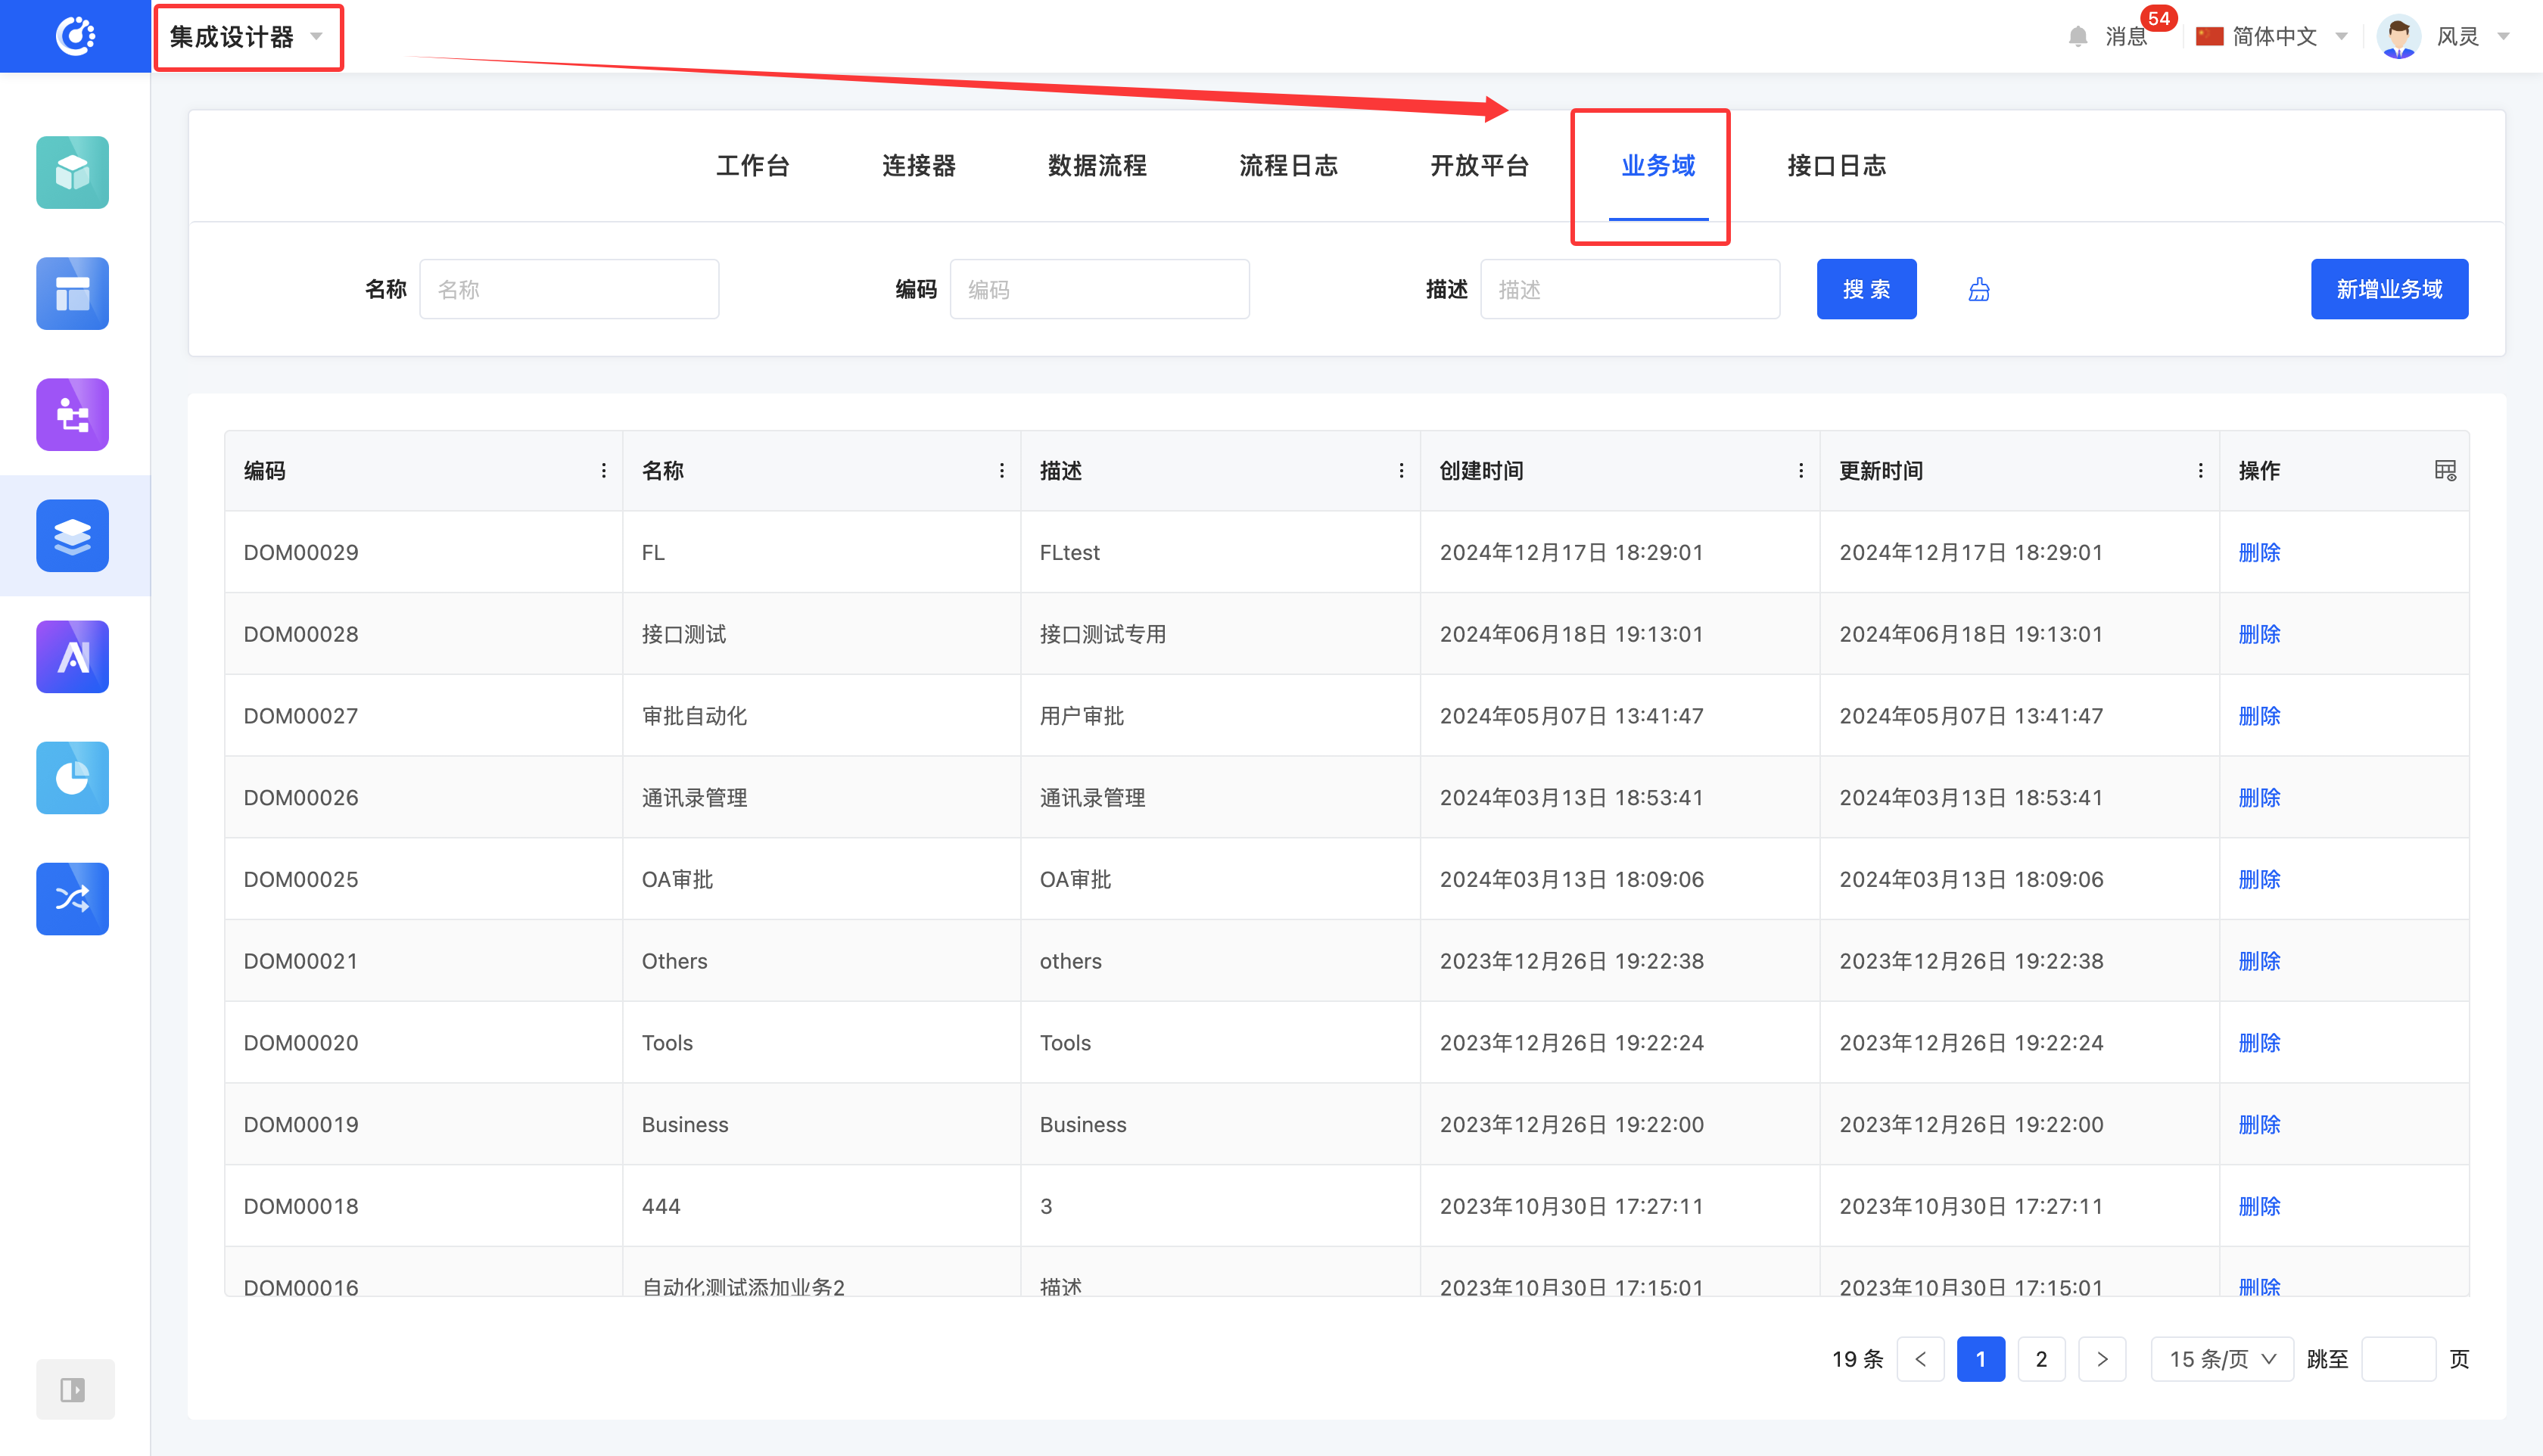Viewport: 2543px width, 1456px height.
Task: Click the 名称 search input field
Action: [x=568, y=289]
